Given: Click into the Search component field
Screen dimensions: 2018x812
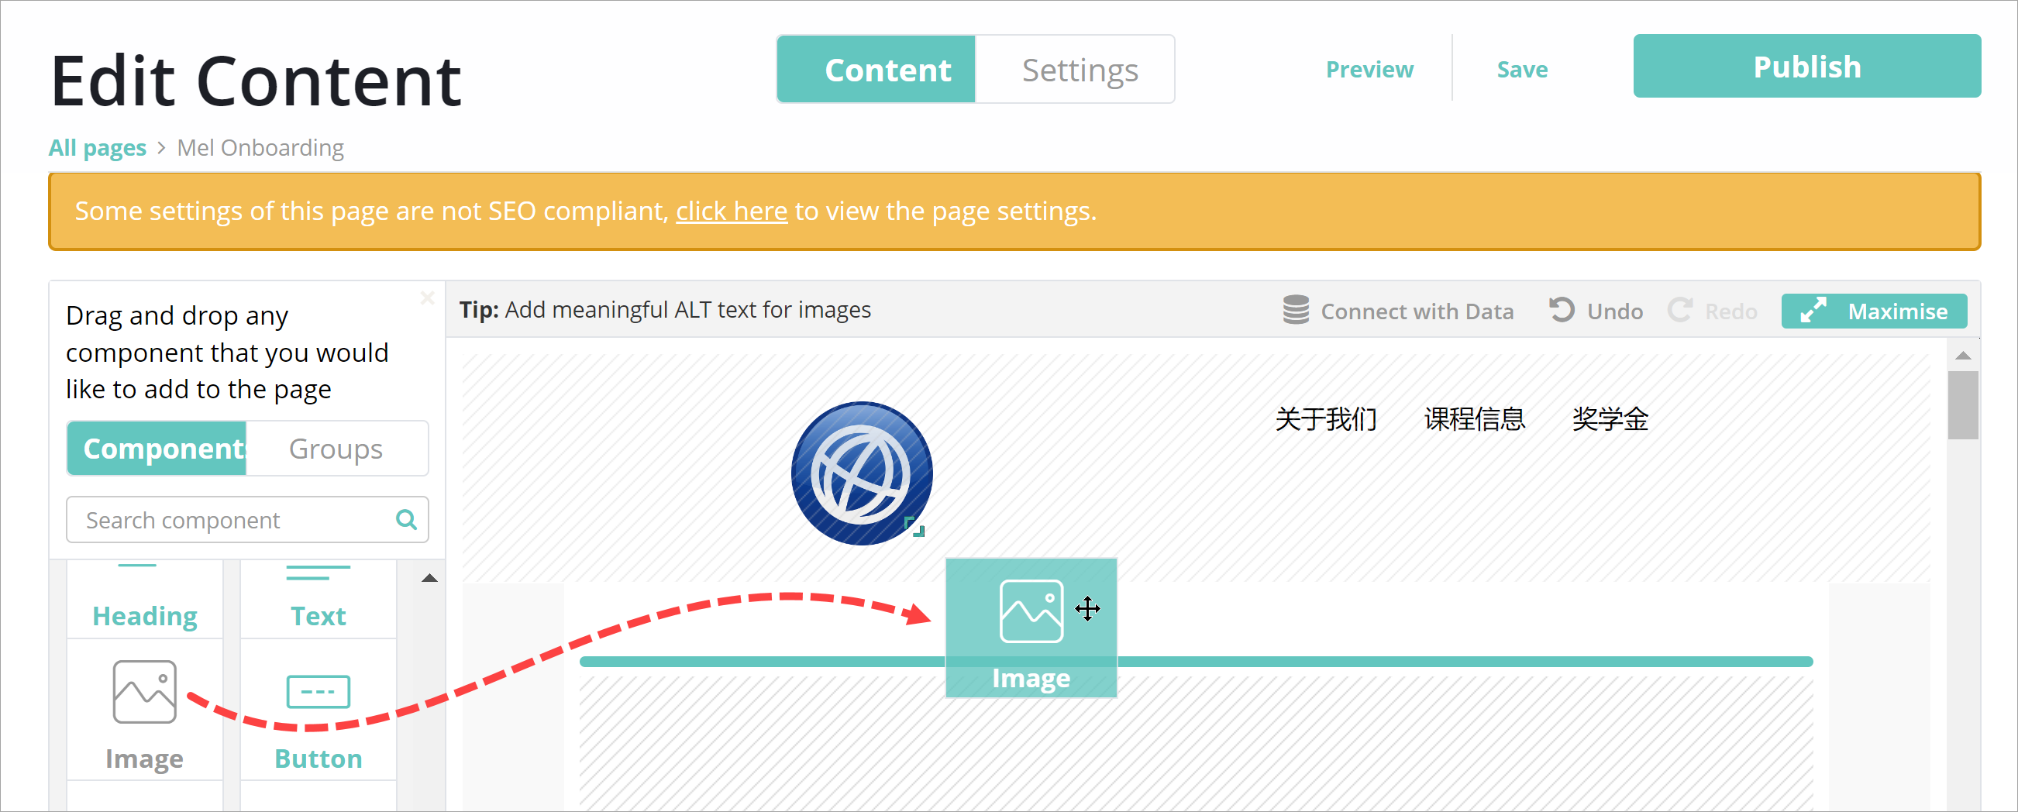Looking at the screenshot, I should 231,520.
